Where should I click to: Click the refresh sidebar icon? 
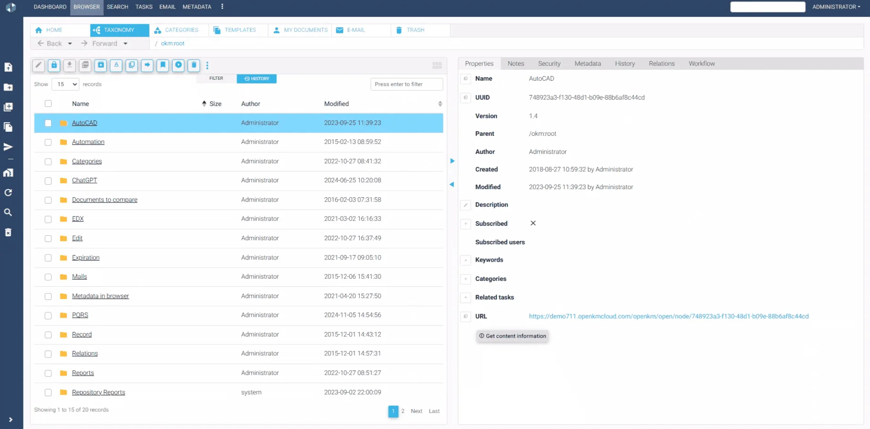(8, 193)
